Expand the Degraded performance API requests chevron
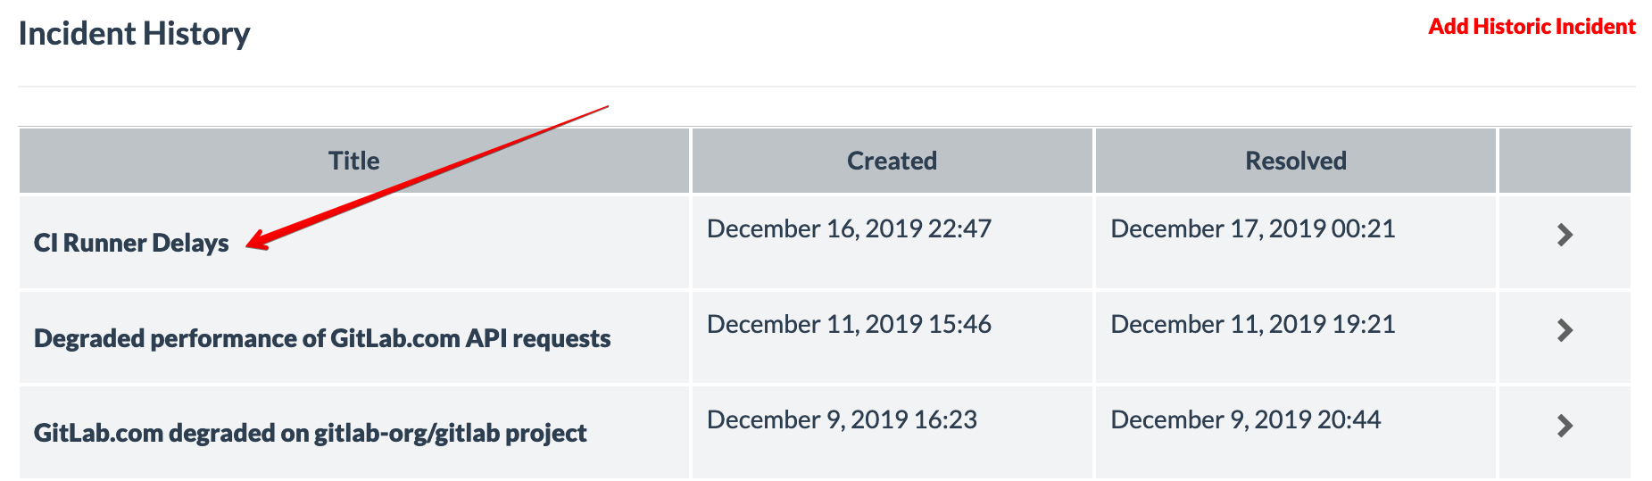This screenshot has height=481, width=1652. (1564, 330)
